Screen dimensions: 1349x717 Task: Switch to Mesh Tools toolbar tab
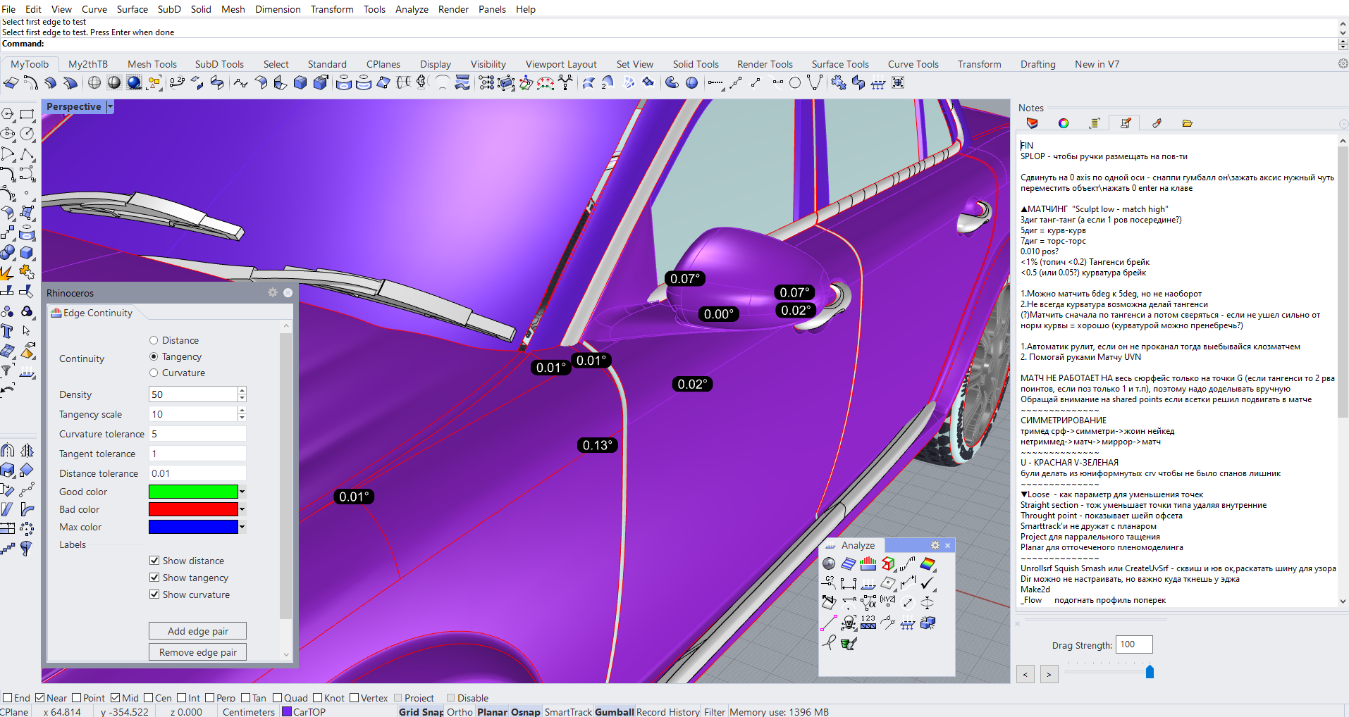(152, 64)
